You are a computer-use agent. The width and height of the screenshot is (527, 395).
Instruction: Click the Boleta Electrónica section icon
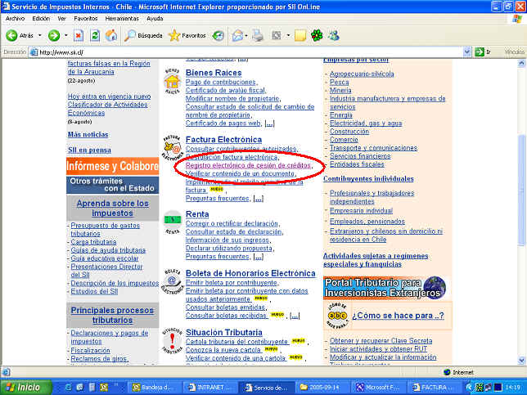(173, 281)
